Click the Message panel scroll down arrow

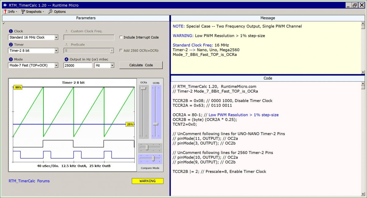(x=363, y=72)
